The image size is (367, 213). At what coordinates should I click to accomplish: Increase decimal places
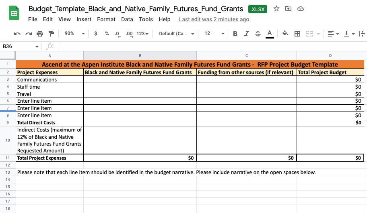(129, 34)
